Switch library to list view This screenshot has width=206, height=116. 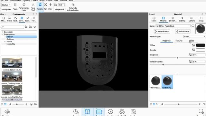tap(2, 104)
